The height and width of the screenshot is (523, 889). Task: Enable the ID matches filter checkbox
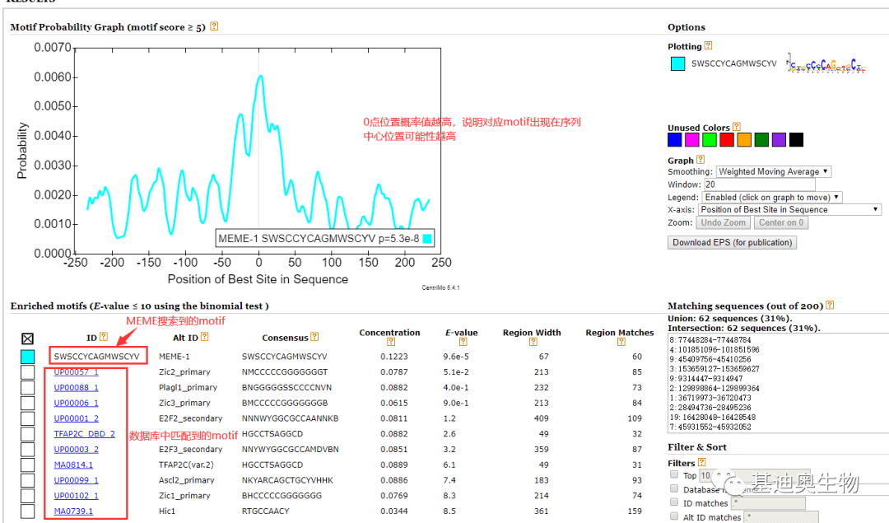[674, 502]
